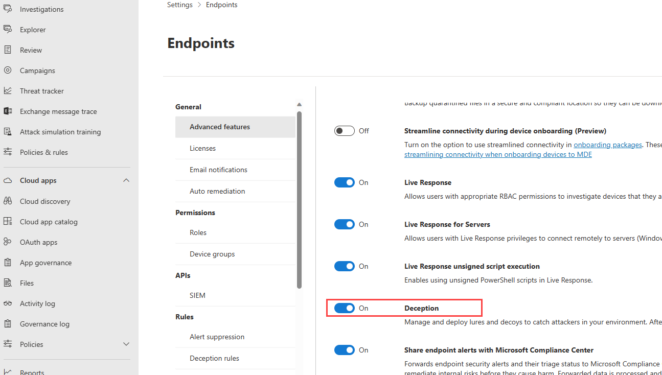The width and height of the screenshot is (662, 375).
Task: Click the Campaigns target icon
Action: coord(8,71)
